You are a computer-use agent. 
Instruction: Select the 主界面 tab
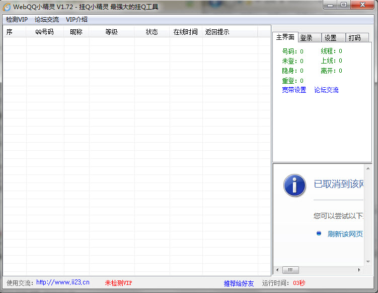tap(285, 37)
